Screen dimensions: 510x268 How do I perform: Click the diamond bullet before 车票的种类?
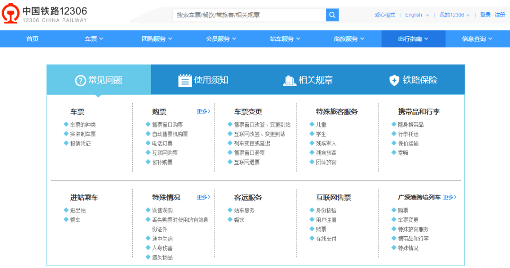coord(66,125)
